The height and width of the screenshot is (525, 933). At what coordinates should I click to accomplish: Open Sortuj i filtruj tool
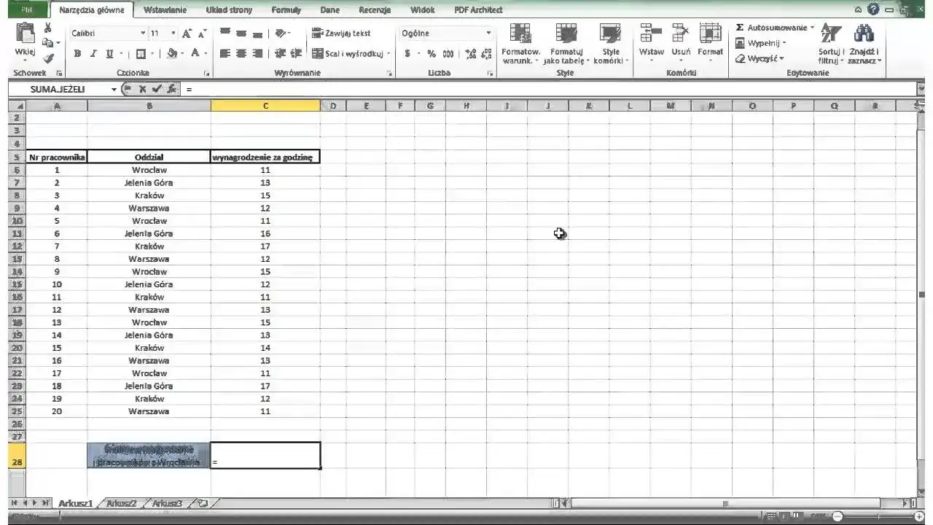click(830, 42)
